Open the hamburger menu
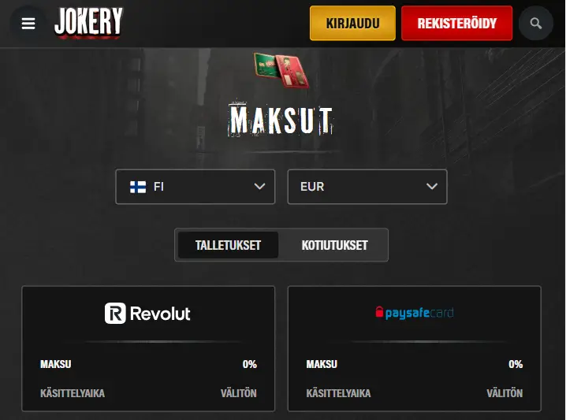566x420 pixels. click(28, 24)
